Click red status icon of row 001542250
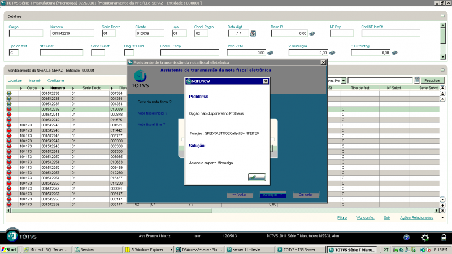This screenshot has height=254, width=452. pos(9,157)
